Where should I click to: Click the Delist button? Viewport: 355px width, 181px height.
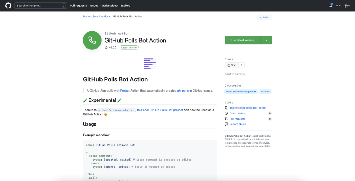pyautogui.click(x=264, y=17)
